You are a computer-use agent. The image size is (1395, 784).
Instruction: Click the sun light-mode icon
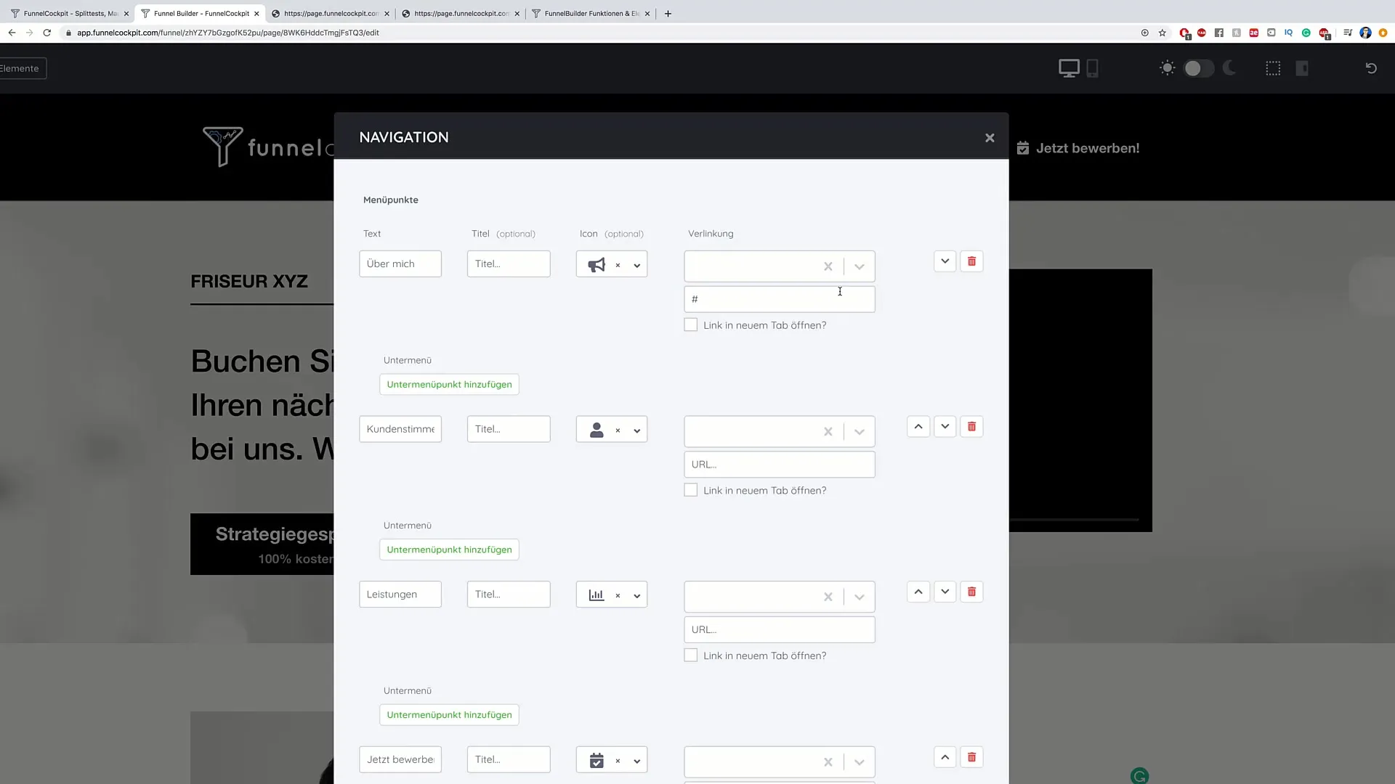click(1167, 68)
